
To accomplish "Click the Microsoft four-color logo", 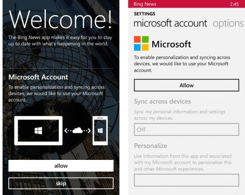I will pyautogui.click(x=141, y=43).
